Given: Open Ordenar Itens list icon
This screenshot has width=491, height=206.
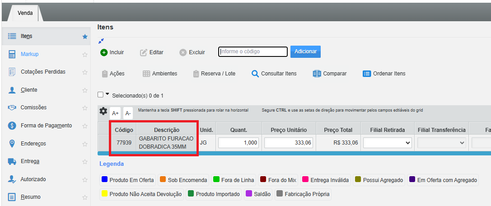Looking at the screenshot, I should tap(367, 74).
